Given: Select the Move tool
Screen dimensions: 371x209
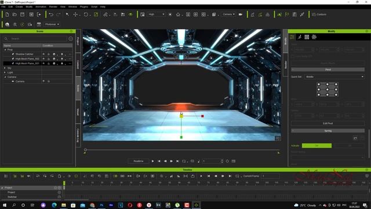Looking at the screenshot, I should pyautogui.click(x=75, y=15).
